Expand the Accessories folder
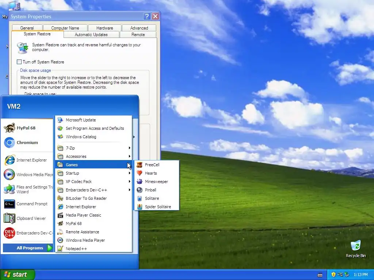The height and width of the screenshot is (280, 374). (94, 156)
